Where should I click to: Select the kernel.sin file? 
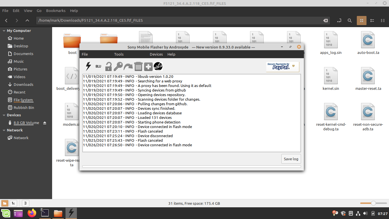(x=331, y=79)
